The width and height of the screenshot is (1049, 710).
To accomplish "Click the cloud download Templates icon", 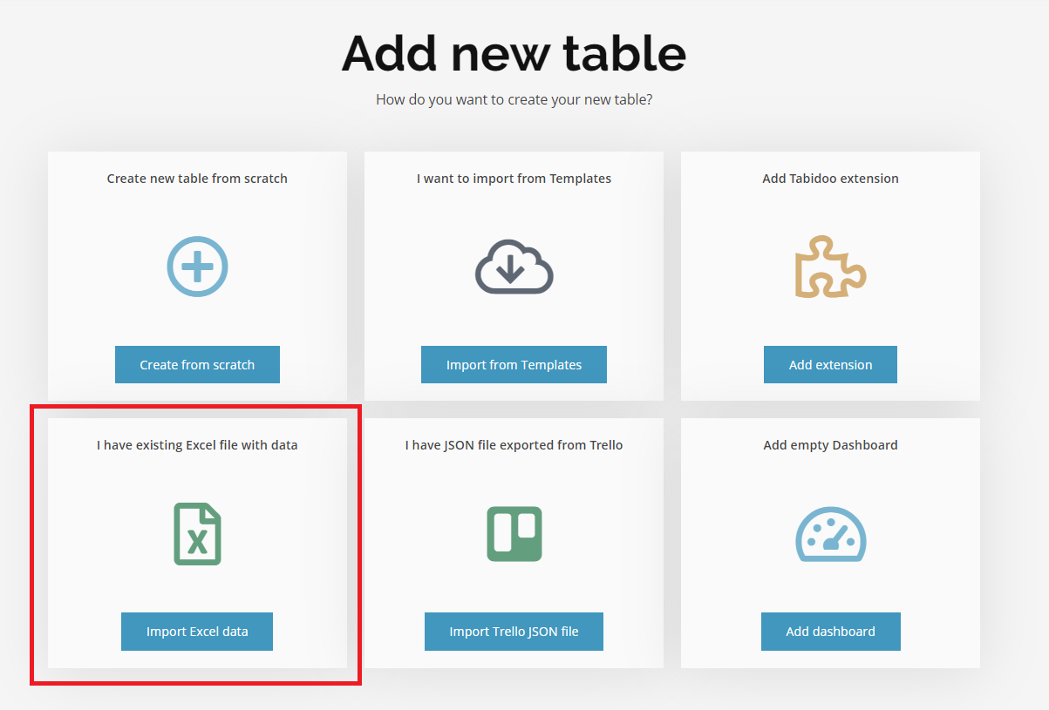I will 514,266.
